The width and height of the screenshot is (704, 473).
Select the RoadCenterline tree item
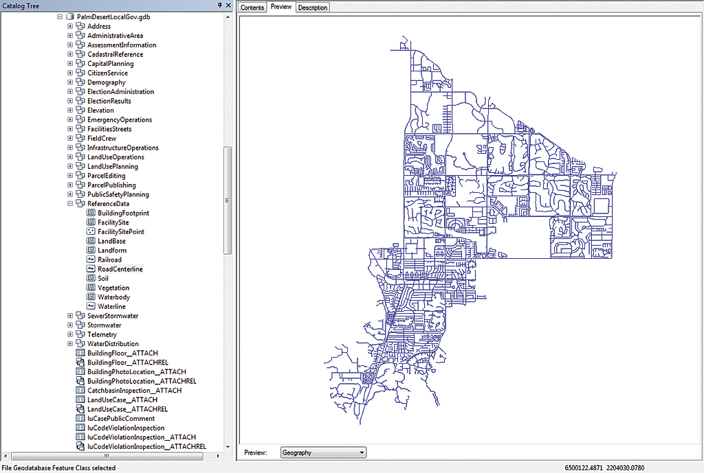(120, 269)
